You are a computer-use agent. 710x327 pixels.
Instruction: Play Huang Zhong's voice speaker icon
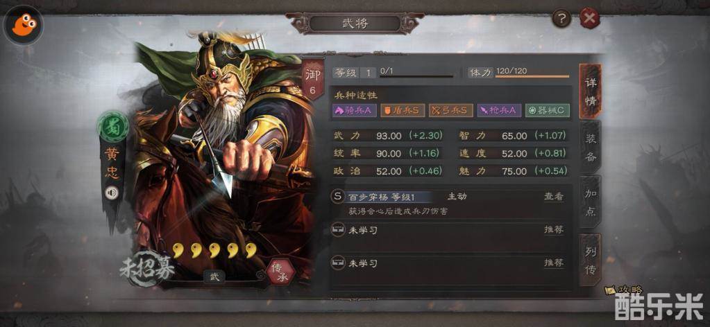111,193
